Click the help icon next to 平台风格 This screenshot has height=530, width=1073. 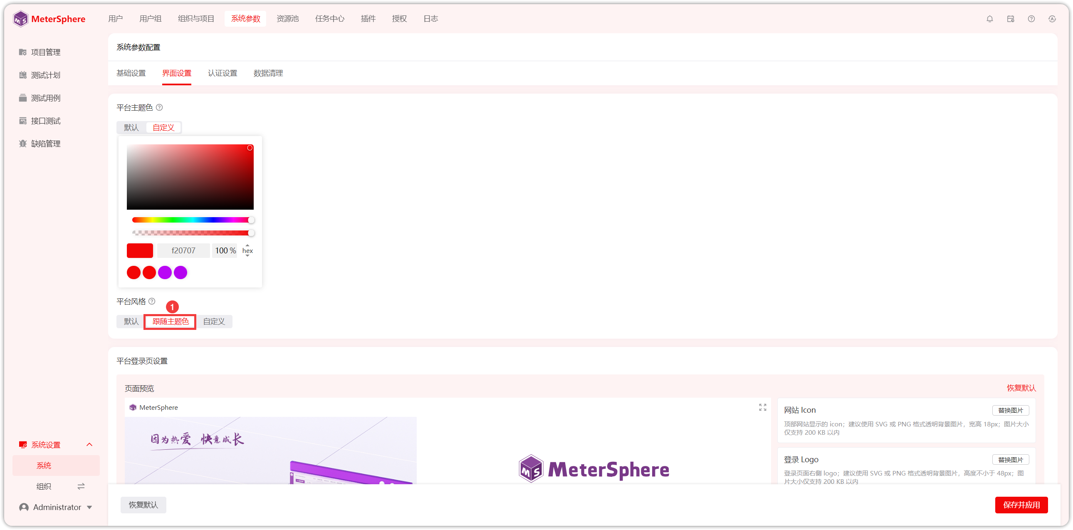[152, 301]
